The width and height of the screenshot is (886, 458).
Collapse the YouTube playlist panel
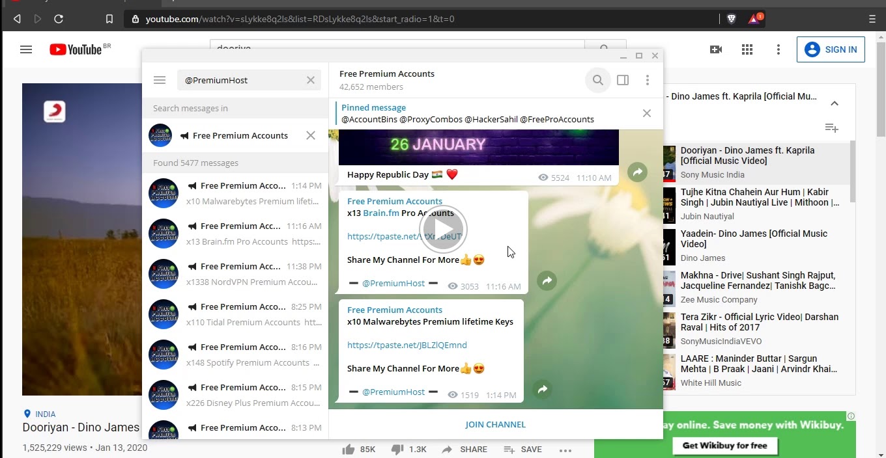pyautogui.click(x=835, y=103)
